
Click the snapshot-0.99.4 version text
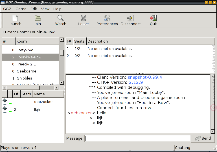145,77
